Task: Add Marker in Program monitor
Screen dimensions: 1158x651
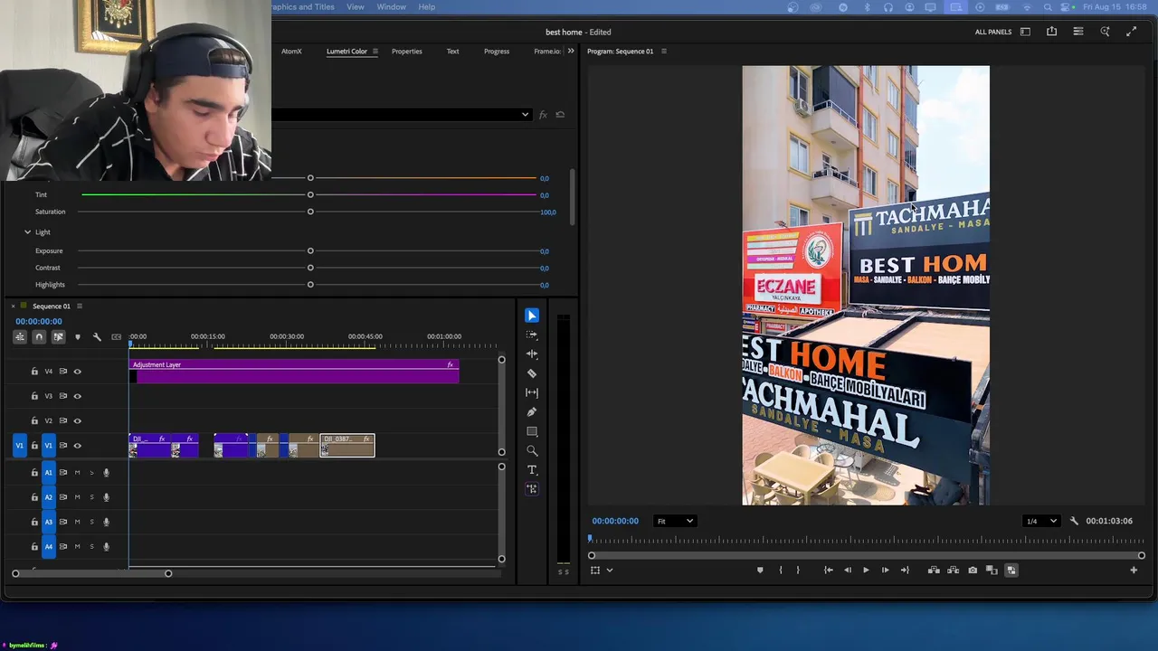Action: 760,571
